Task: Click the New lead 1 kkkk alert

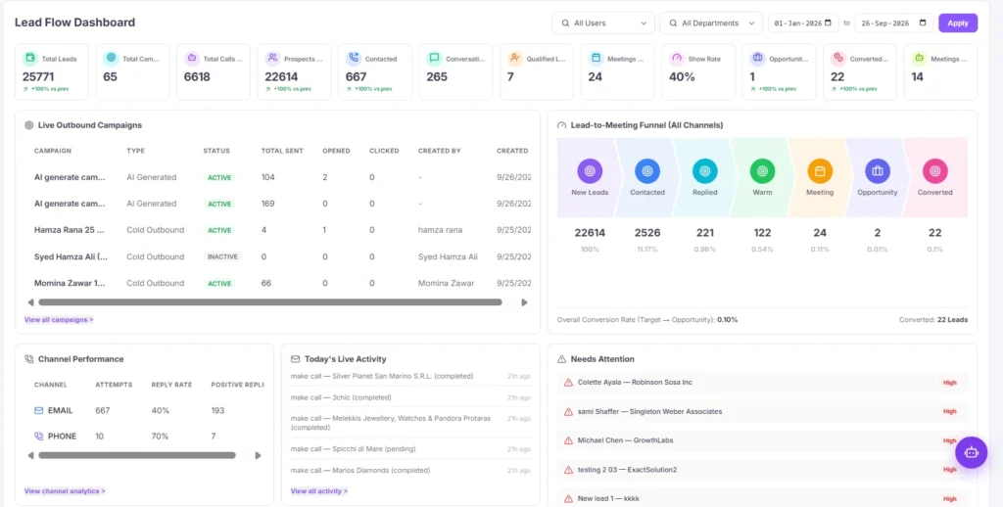Action: click(762, 499)
